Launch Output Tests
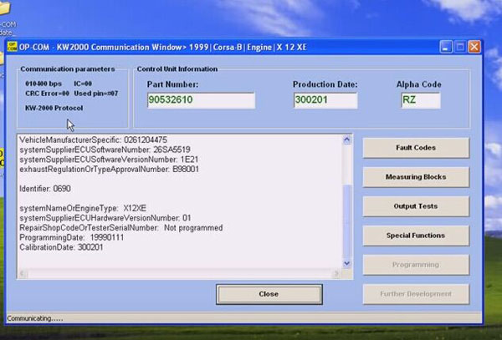502x340 pixels. tap(416, 206)
